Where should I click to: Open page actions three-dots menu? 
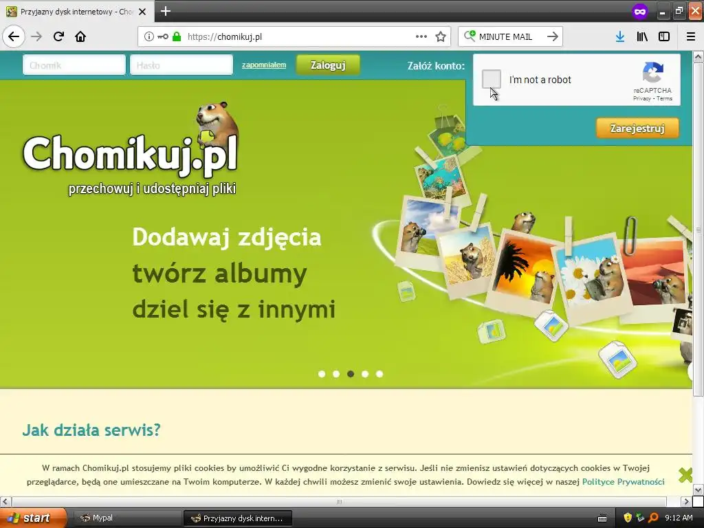click(x=421, y=36)
